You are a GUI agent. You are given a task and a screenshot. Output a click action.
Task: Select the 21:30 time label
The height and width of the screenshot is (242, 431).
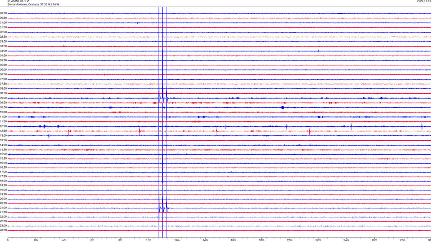point(3,212)
